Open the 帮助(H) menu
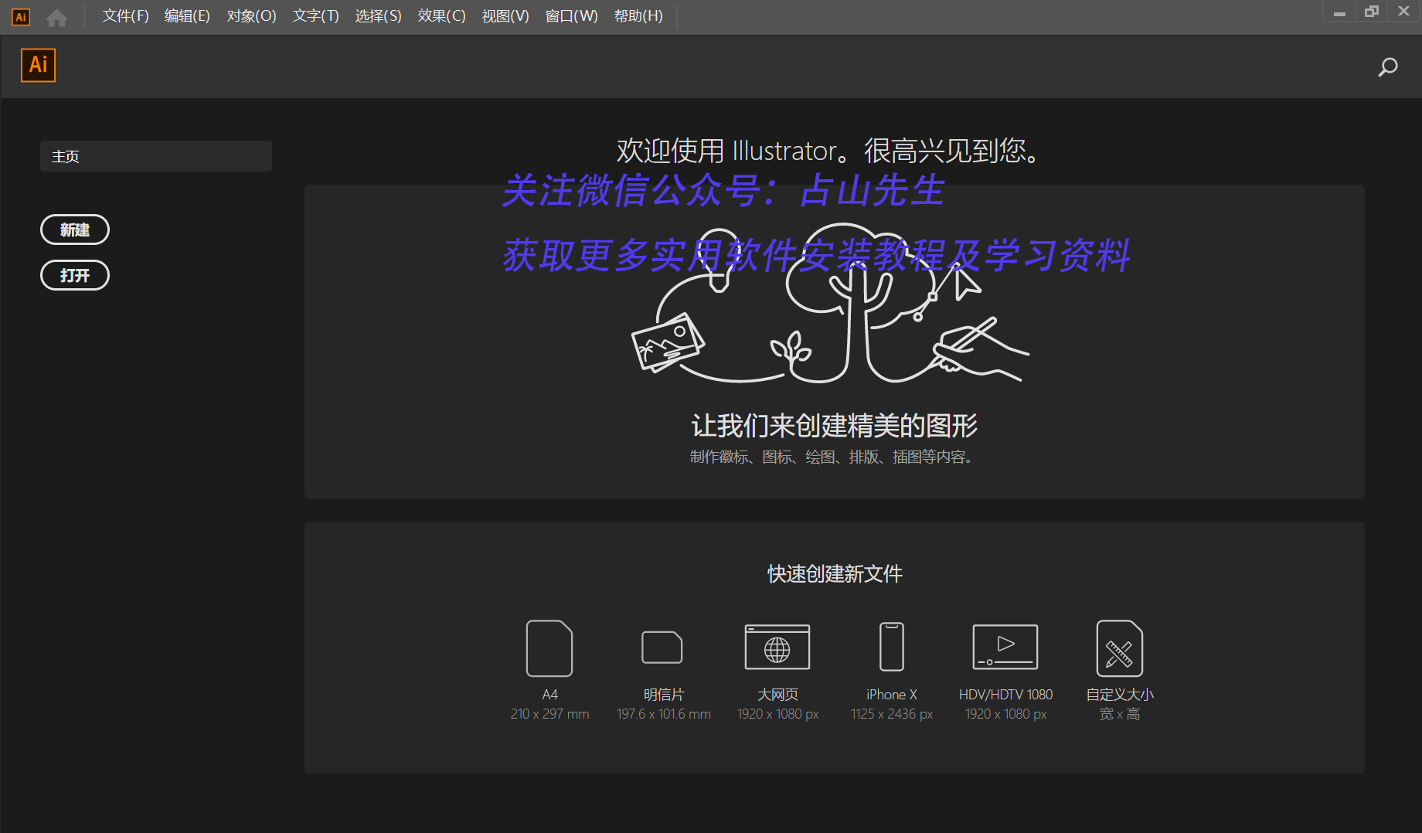 pos(638,16)
